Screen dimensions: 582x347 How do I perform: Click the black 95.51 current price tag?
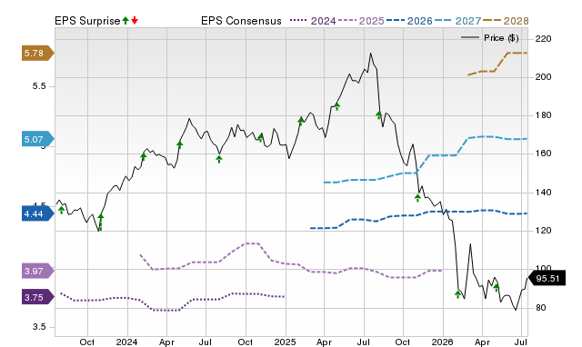pyautogui.click(x=547, y=278)
